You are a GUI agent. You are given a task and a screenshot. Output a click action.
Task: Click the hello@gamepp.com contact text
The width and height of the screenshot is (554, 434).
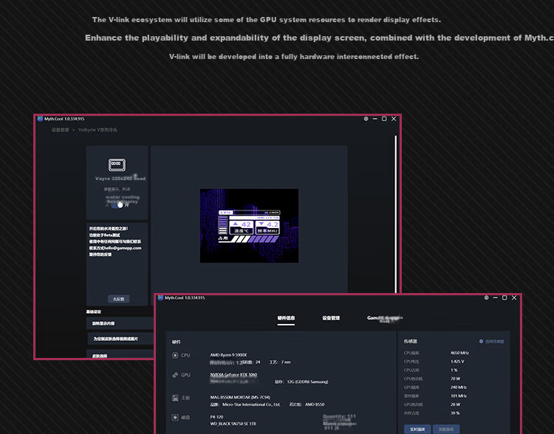[x=122, y=248]
